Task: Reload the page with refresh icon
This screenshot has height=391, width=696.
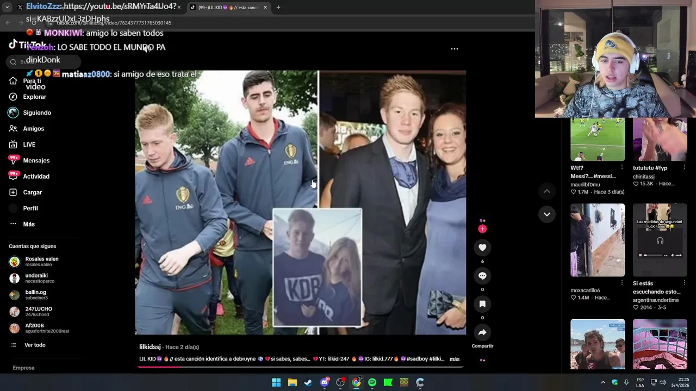Action: click(x=34, y=23)
